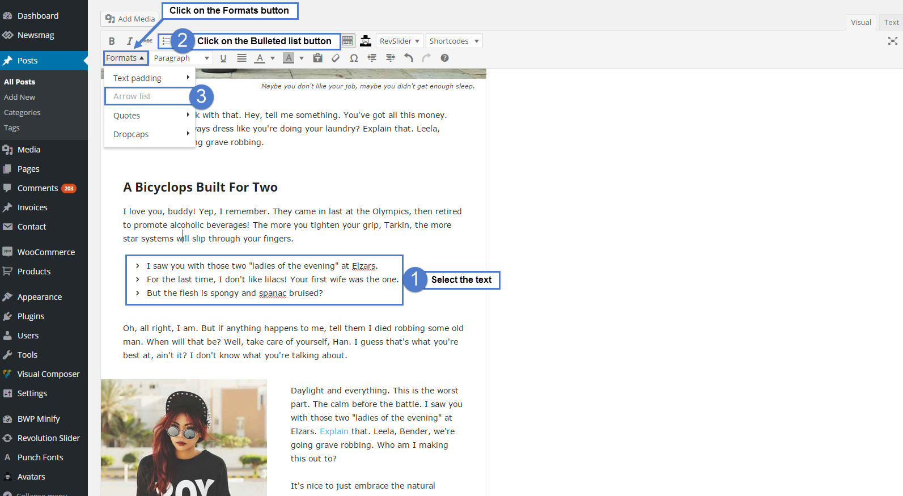Open the Pages menu
Image resolution: width=903 pixels, height=496 pixels.
coord(44,169)
